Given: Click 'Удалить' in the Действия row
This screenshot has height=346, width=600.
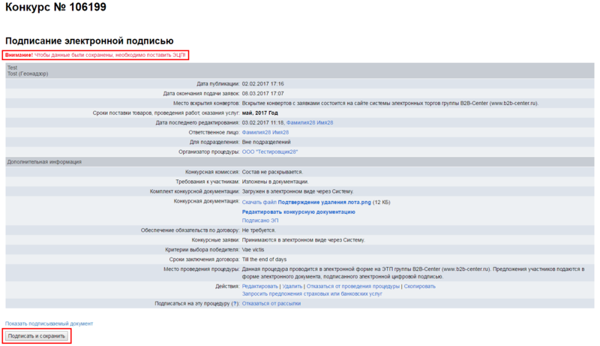Looking at the screenshot, I should point(293,286).
